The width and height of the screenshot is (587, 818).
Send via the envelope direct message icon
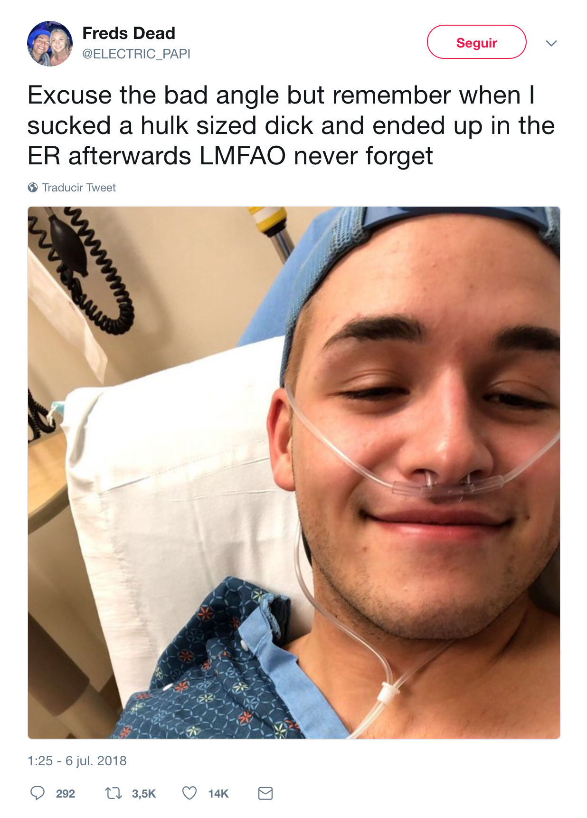(x=265, y=793)
